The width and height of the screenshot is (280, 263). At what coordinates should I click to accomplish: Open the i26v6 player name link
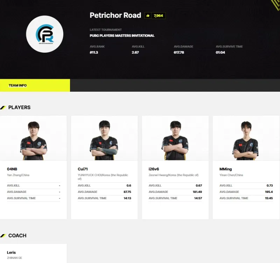(154, 169)
